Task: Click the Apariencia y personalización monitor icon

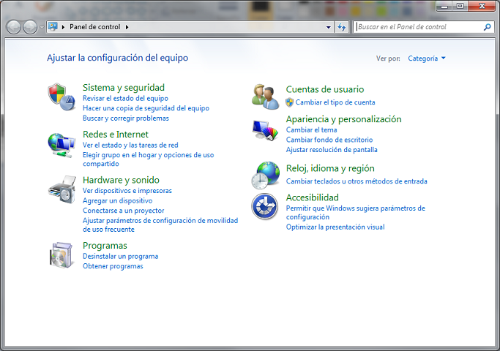Action: 265,130
